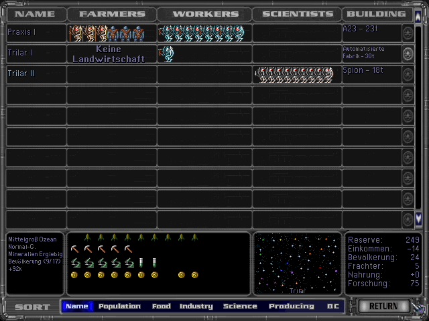Open Automatisierte Fabrik build entry for Trilar I

tap(371, 53)
